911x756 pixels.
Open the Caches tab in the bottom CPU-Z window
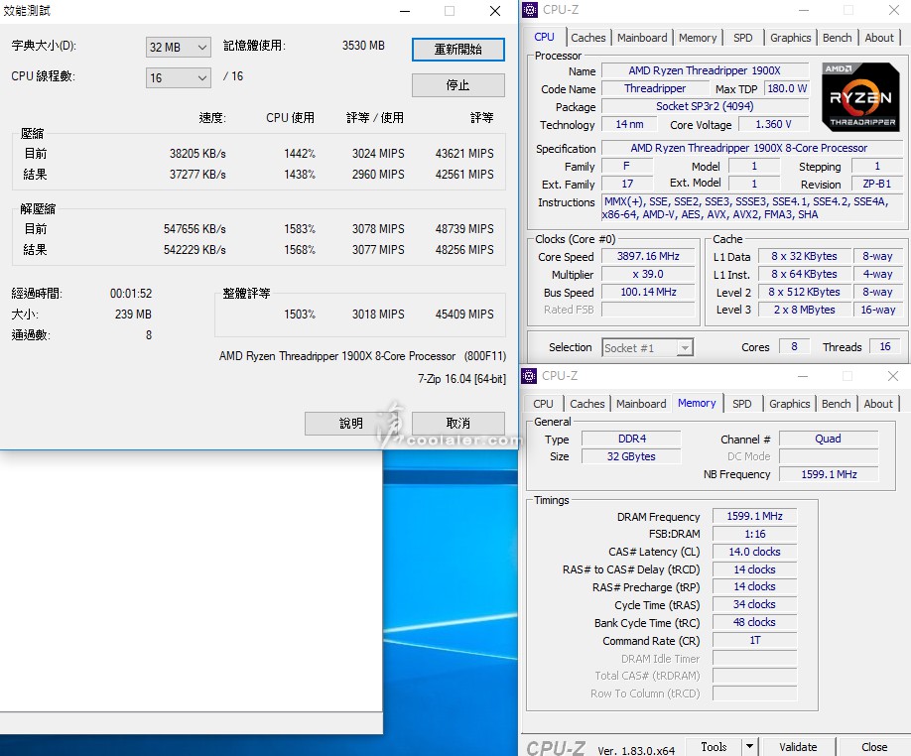coord(586,404)
